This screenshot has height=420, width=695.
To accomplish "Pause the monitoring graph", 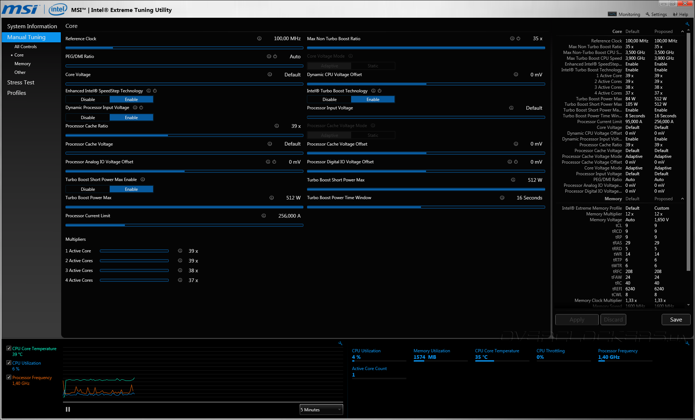I will (x=68, y=409).
